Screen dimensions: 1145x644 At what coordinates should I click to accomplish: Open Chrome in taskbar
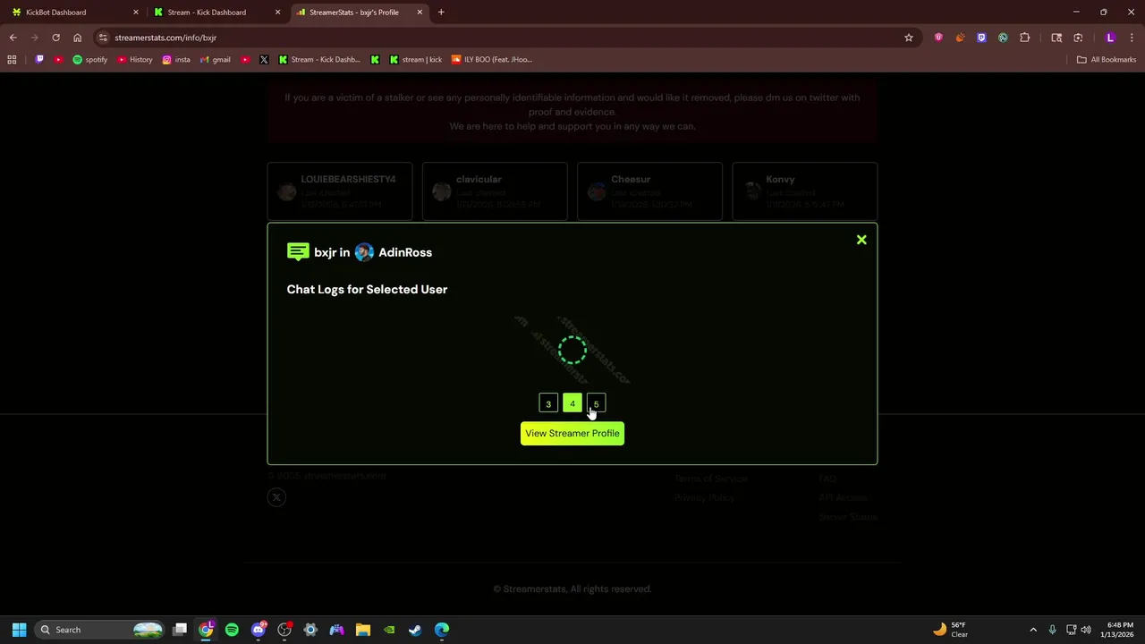point(206,630)
